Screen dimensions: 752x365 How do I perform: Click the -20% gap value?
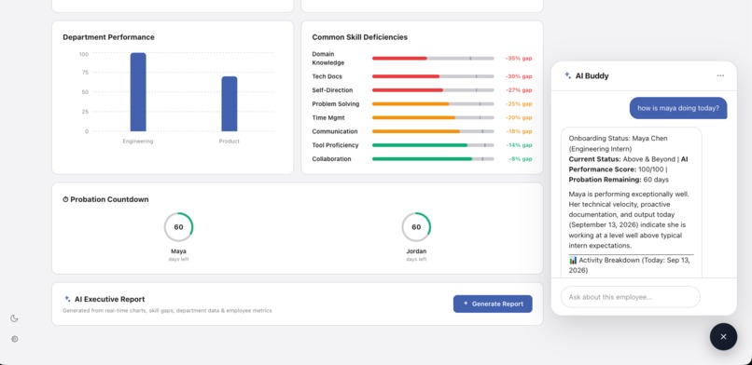click(519, 117)
